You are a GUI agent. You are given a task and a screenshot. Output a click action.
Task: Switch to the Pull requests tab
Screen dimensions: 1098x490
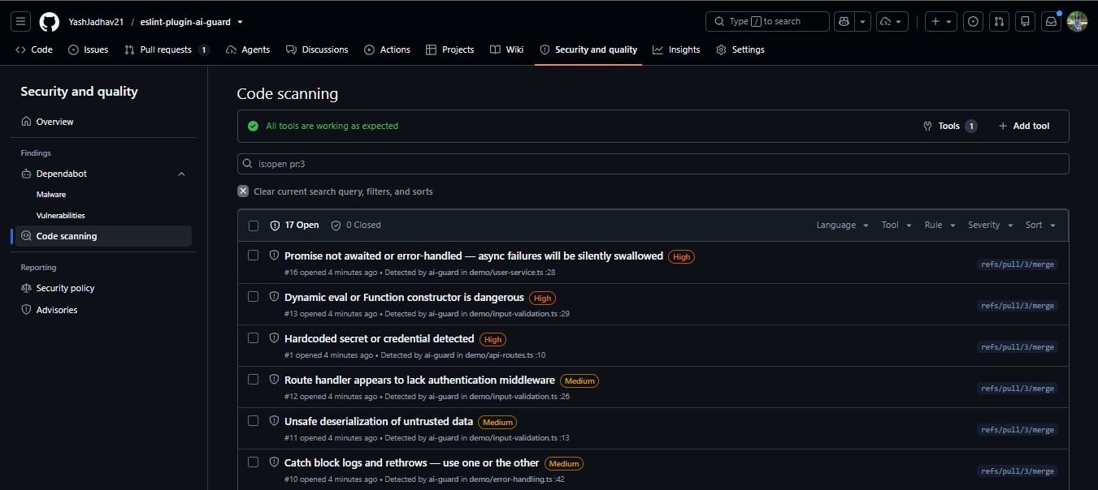click(x=167, y=49)
